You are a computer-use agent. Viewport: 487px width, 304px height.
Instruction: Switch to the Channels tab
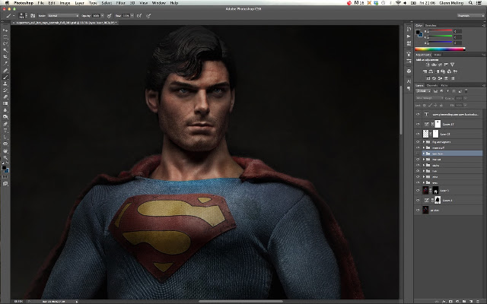click(x=432, y=85)
